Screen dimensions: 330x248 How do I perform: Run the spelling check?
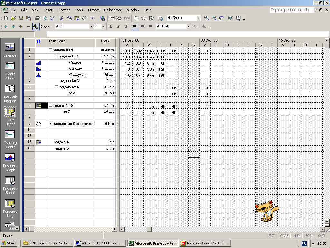pos(53,18)
